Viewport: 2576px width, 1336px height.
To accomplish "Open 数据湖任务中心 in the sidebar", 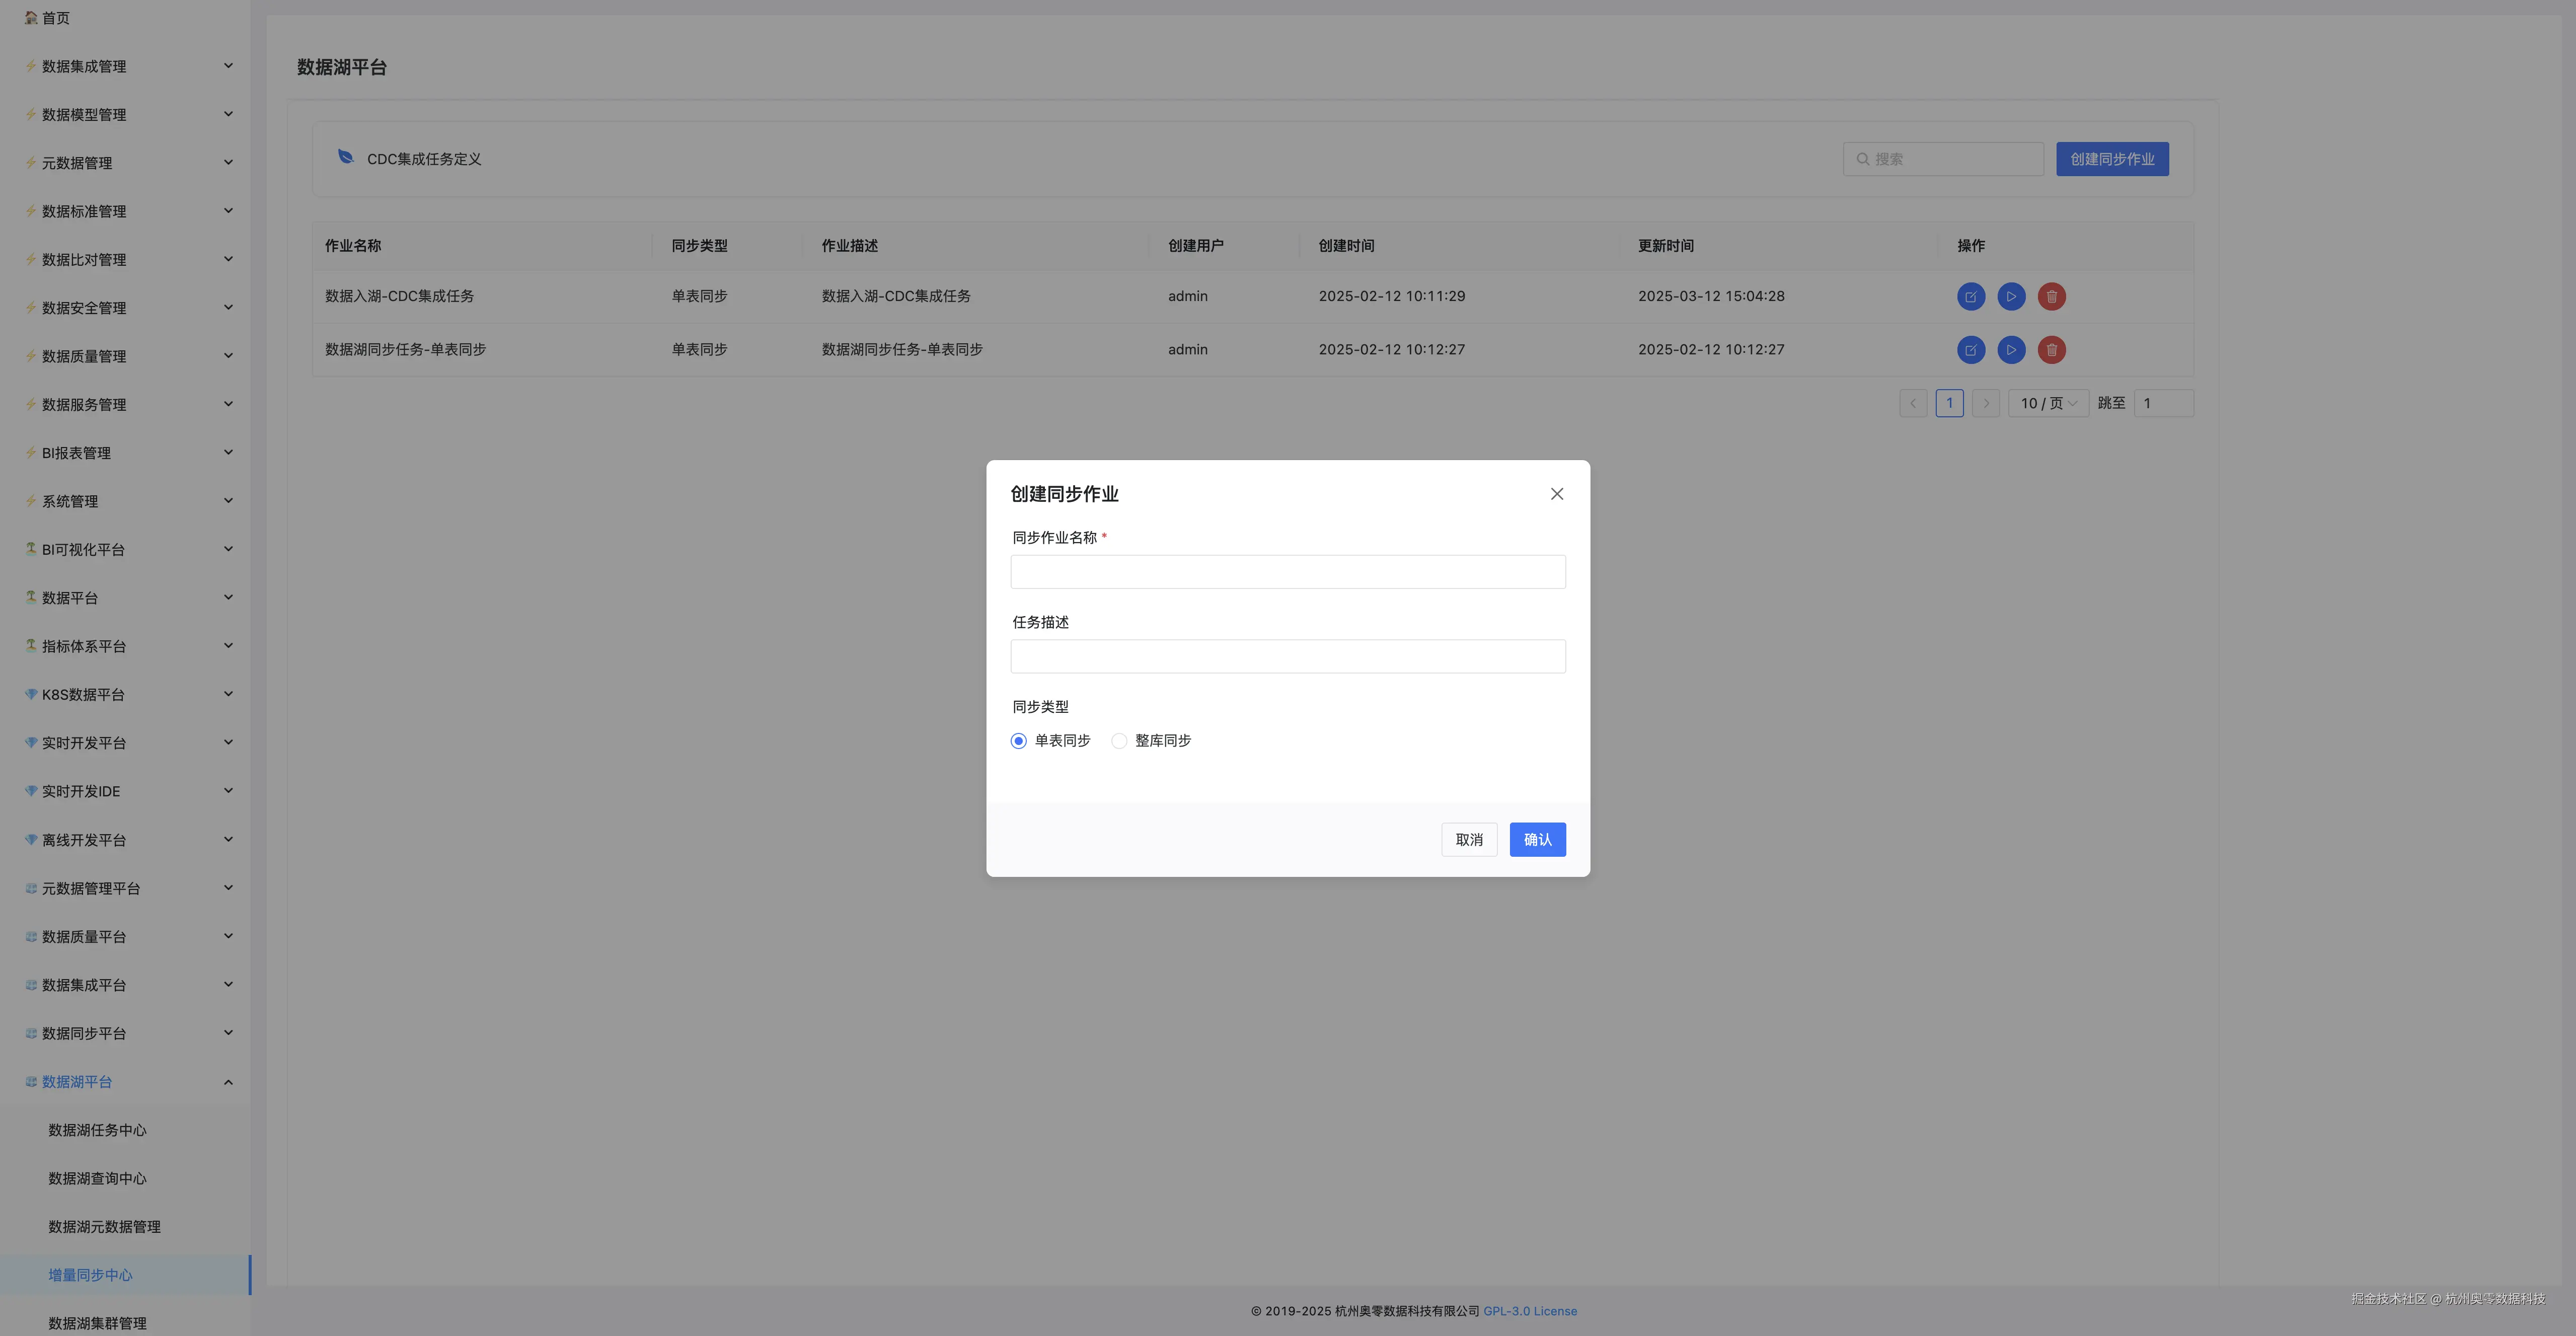I will tap(97, 1130).
